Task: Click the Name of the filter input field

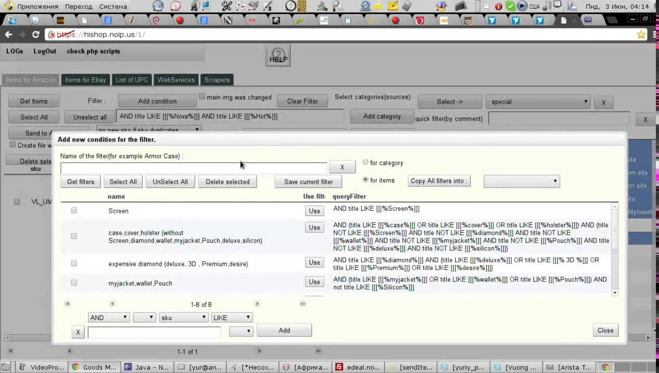Action: [194, 168]
